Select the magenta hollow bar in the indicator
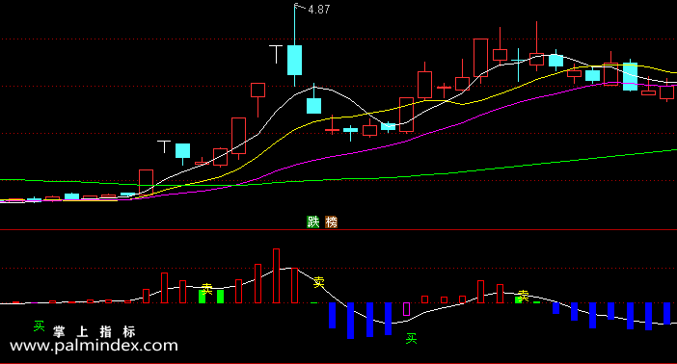 [x=406, y=309]
